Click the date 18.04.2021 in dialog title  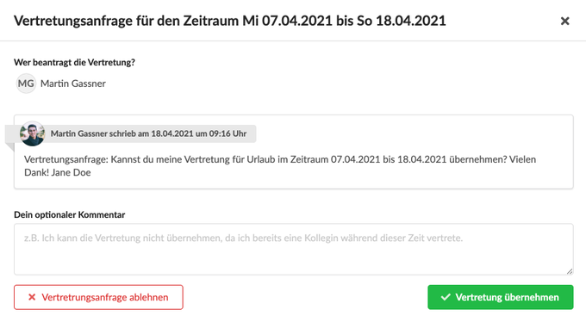point(411,21)
